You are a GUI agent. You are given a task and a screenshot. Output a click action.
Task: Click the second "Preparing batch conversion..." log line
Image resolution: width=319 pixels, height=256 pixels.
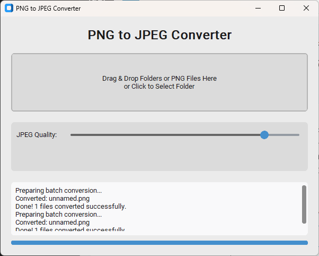(x=58, y=215)
